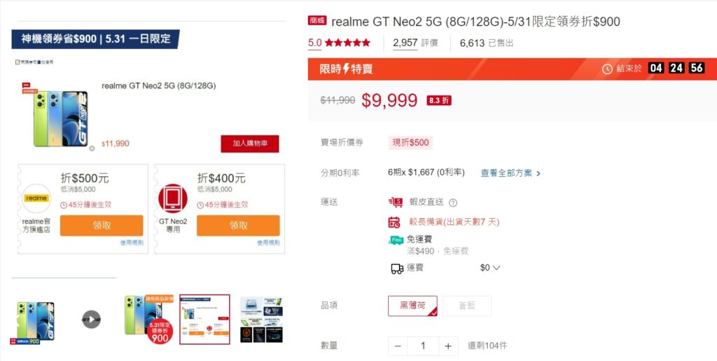Click the realme logo on the $500 coupon

36,198
